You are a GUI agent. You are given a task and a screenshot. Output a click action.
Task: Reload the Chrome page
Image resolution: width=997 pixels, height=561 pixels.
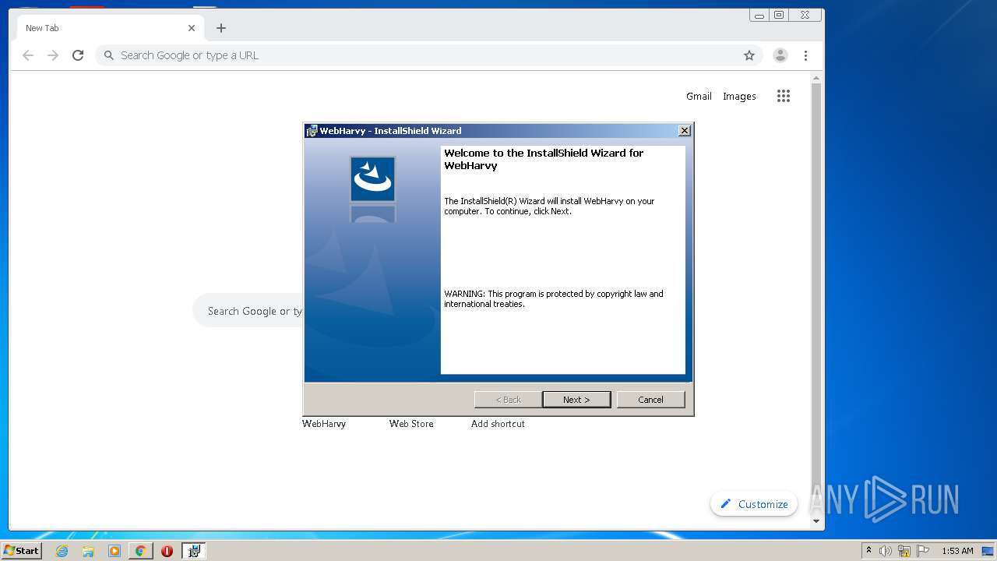pyautogui.click(x=78, y=55)
